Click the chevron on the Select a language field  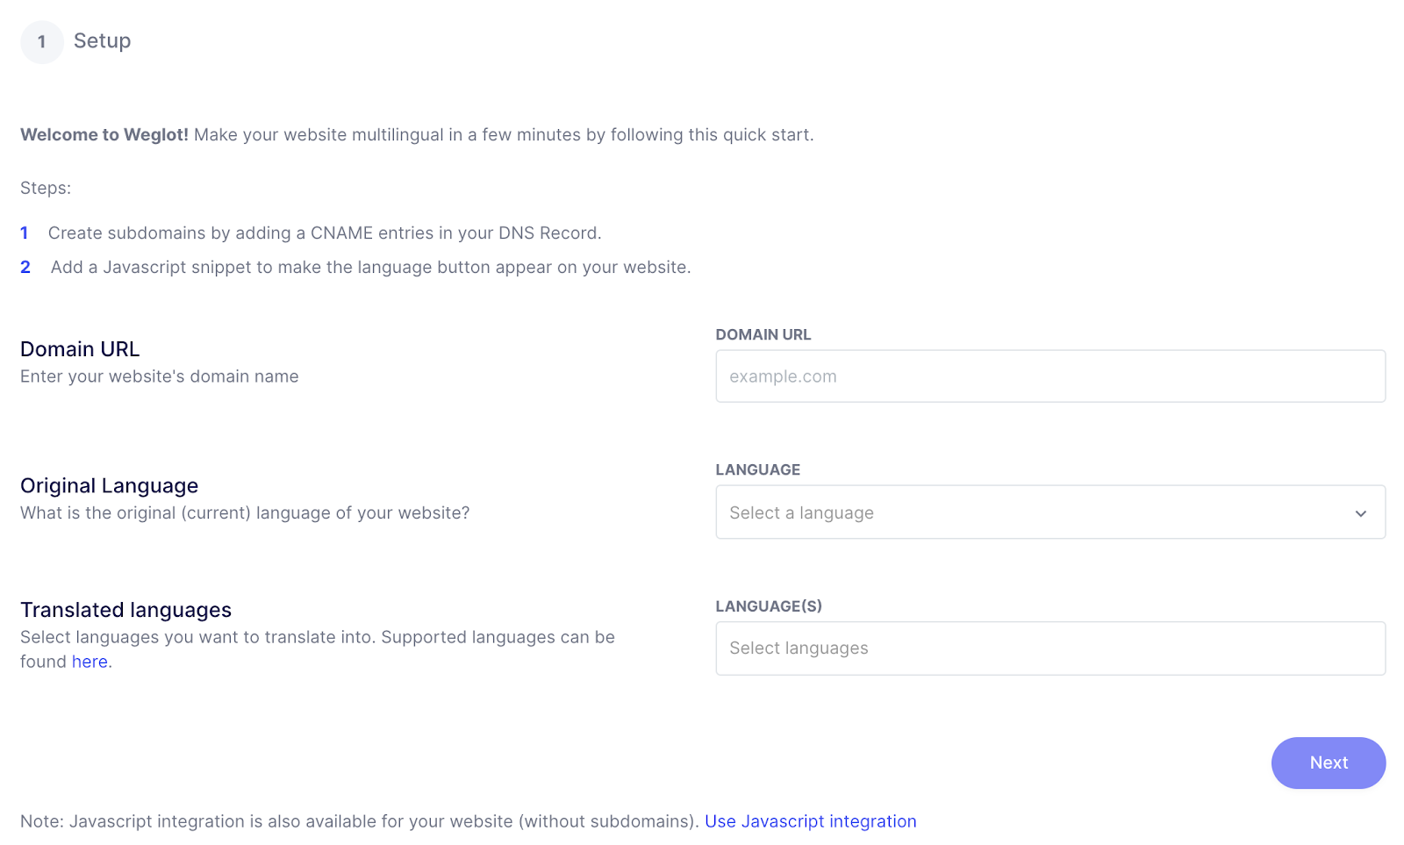1360,512
